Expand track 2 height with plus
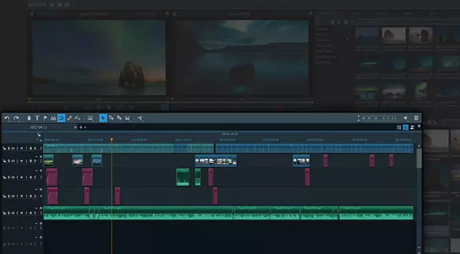 coord(41,156)
